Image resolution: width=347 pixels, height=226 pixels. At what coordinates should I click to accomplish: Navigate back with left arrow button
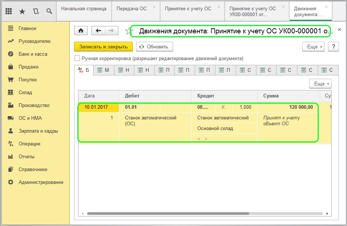click(98, 31)
